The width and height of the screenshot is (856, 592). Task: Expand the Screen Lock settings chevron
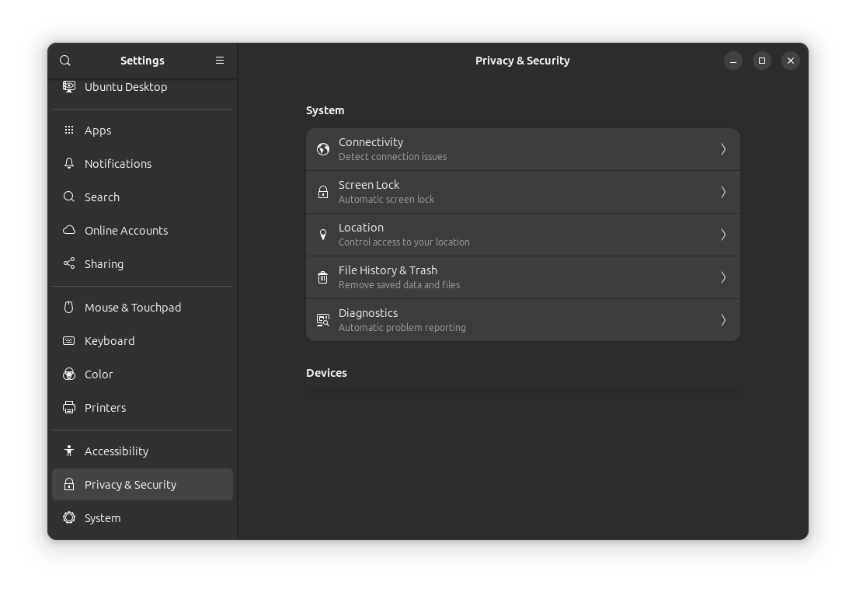723,191
